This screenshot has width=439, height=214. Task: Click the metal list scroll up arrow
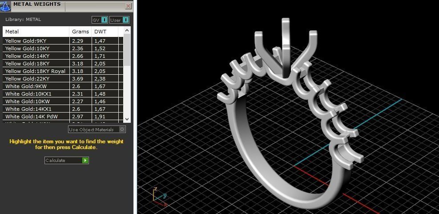[x=127, y=30]
